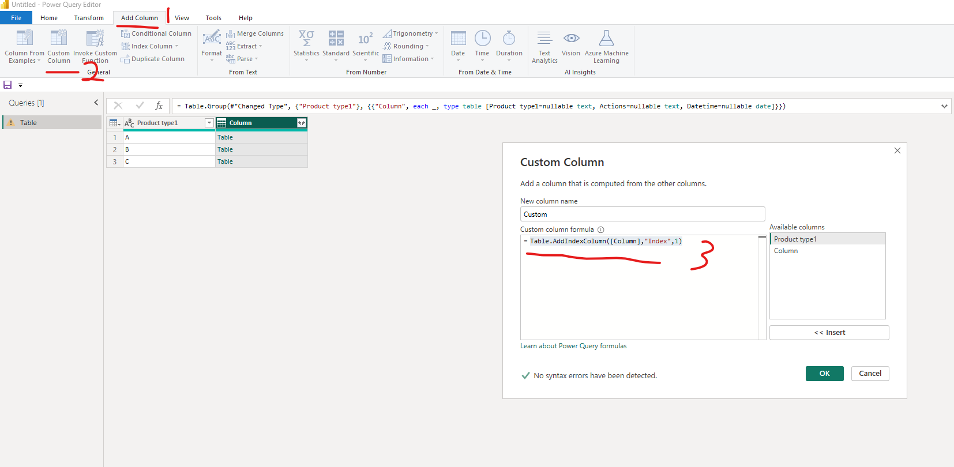Cancel the Custom Column dialog
This screenshot has height=467, width=954.
(870, 374)
